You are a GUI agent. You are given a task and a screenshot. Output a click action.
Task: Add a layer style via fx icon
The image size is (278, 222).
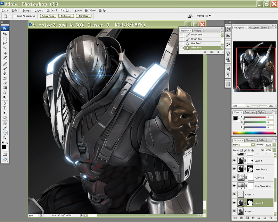click(241, 218)
